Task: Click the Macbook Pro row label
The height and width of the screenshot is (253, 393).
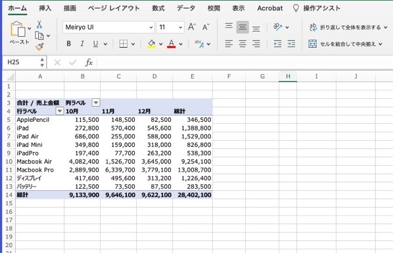Action: [x=35, y=170]
